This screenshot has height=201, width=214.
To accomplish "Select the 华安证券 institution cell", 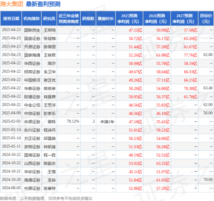I will tap(32, 172).
